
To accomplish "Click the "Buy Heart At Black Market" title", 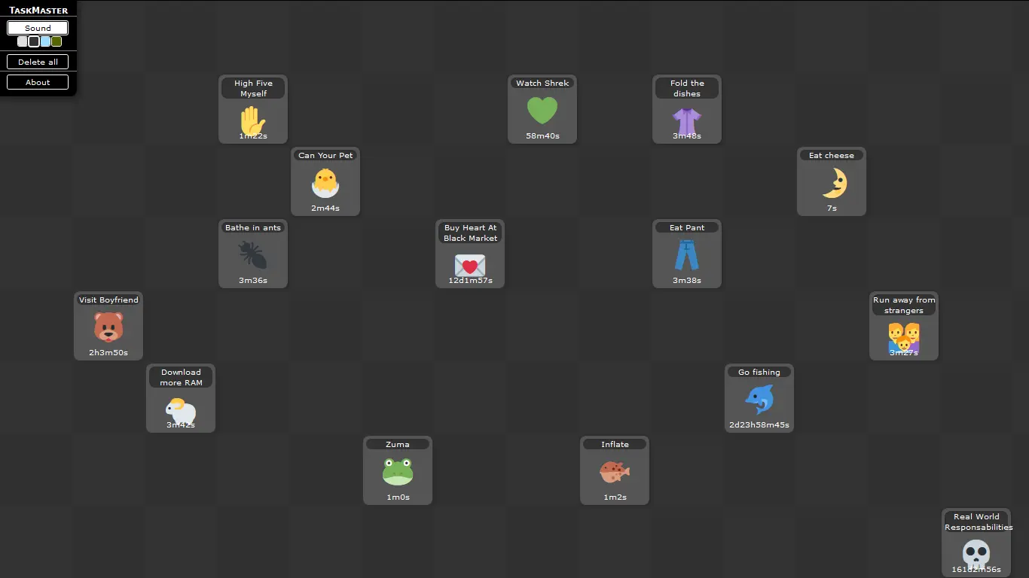I will (470, 233).
